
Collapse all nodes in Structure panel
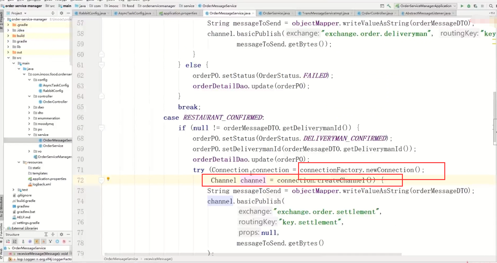[53, 235]
